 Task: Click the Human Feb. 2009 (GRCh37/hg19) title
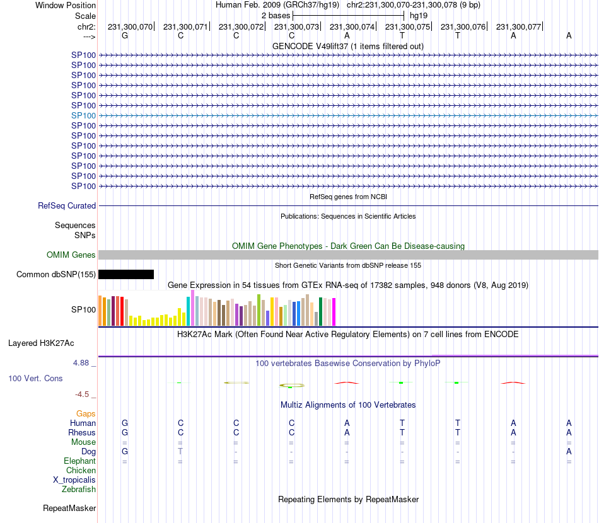pyautogui.click(x=277, y=5)
